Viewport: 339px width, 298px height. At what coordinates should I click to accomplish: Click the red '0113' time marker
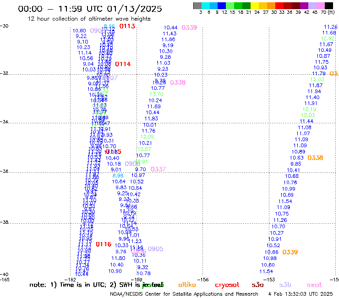pyautogui.click(x=127, y=26)
